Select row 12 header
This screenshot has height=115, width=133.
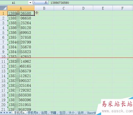3,66
